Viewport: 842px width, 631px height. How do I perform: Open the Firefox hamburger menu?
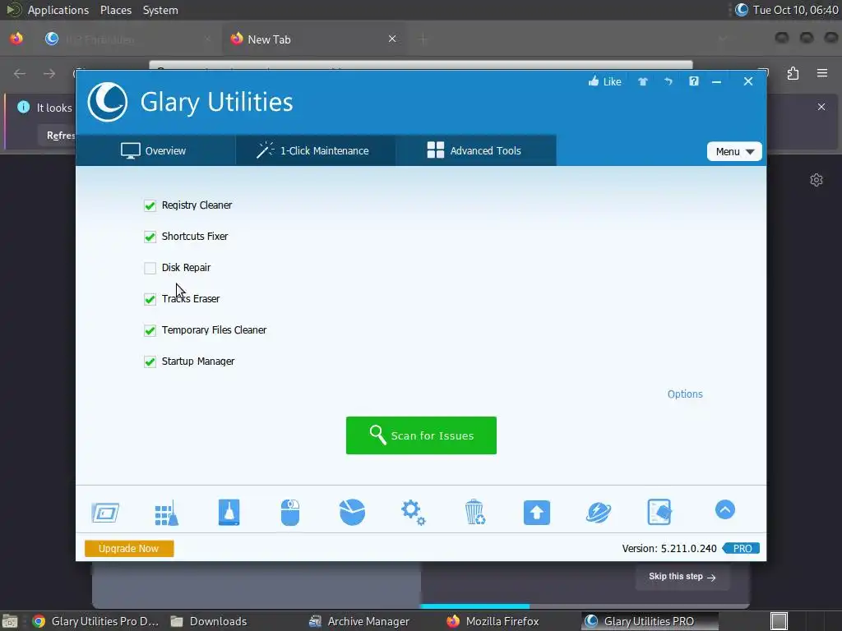821,73
